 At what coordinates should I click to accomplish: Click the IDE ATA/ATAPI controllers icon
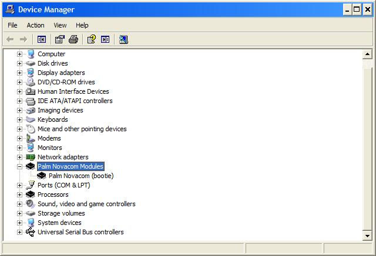(x=31, y=101)
